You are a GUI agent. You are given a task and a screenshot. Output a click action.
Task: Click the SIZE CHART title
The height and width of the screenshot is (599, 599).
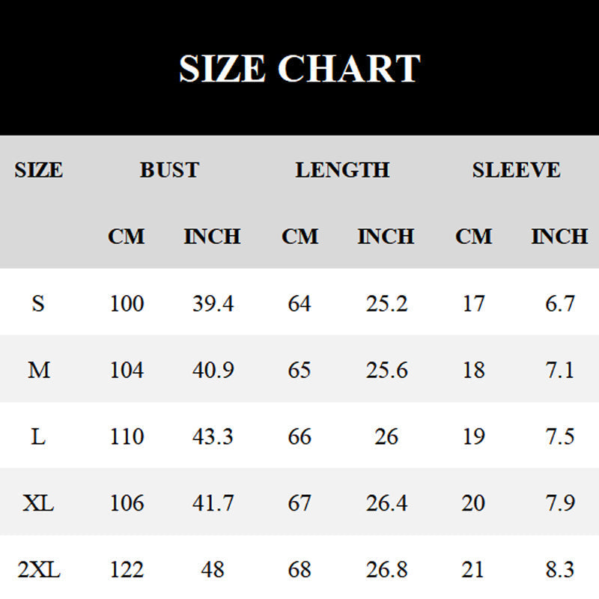click(x=299, y=68)
